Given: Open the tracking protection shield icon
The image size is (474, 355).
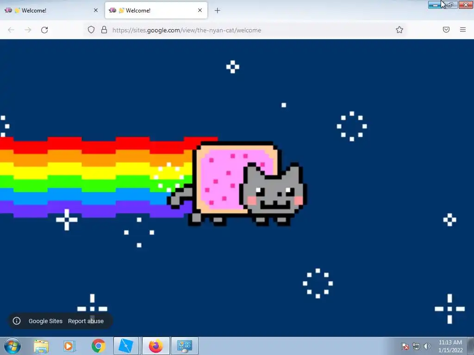Looking at the screenshot, I should click(91, 30).
